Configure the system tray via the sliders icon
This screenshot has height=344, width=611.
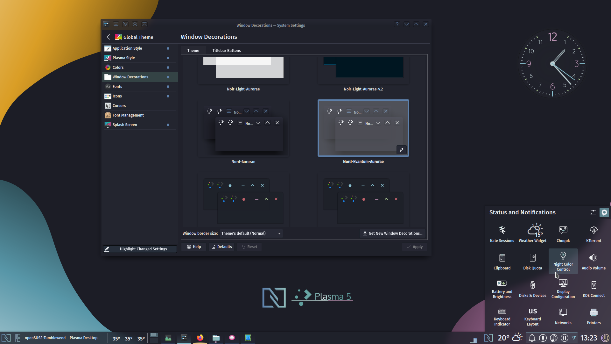[593, 212]
